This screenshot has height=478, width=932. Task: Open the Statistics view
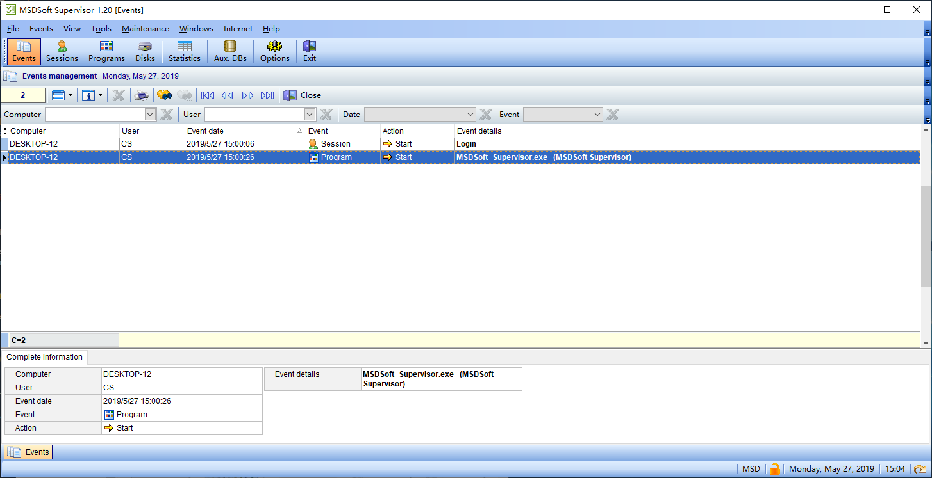(185, 52)
